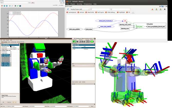Toggle the namespaces checkbox

(x=67, y=12)
